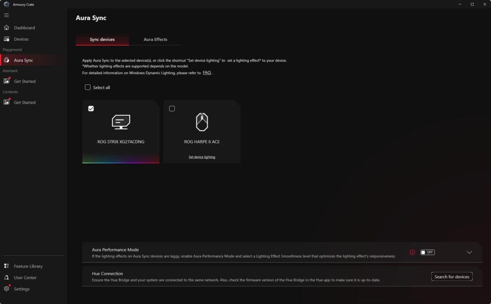The width and height of the screenshot is (491, 304).
Task: Maximize the Armoury Crate window
Action: 472,4
